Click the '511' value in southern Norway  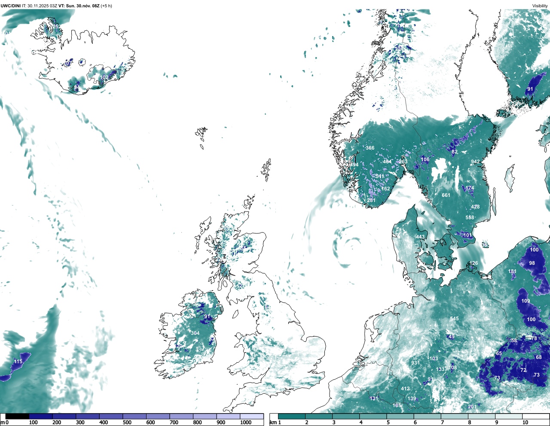click(380, 176)
